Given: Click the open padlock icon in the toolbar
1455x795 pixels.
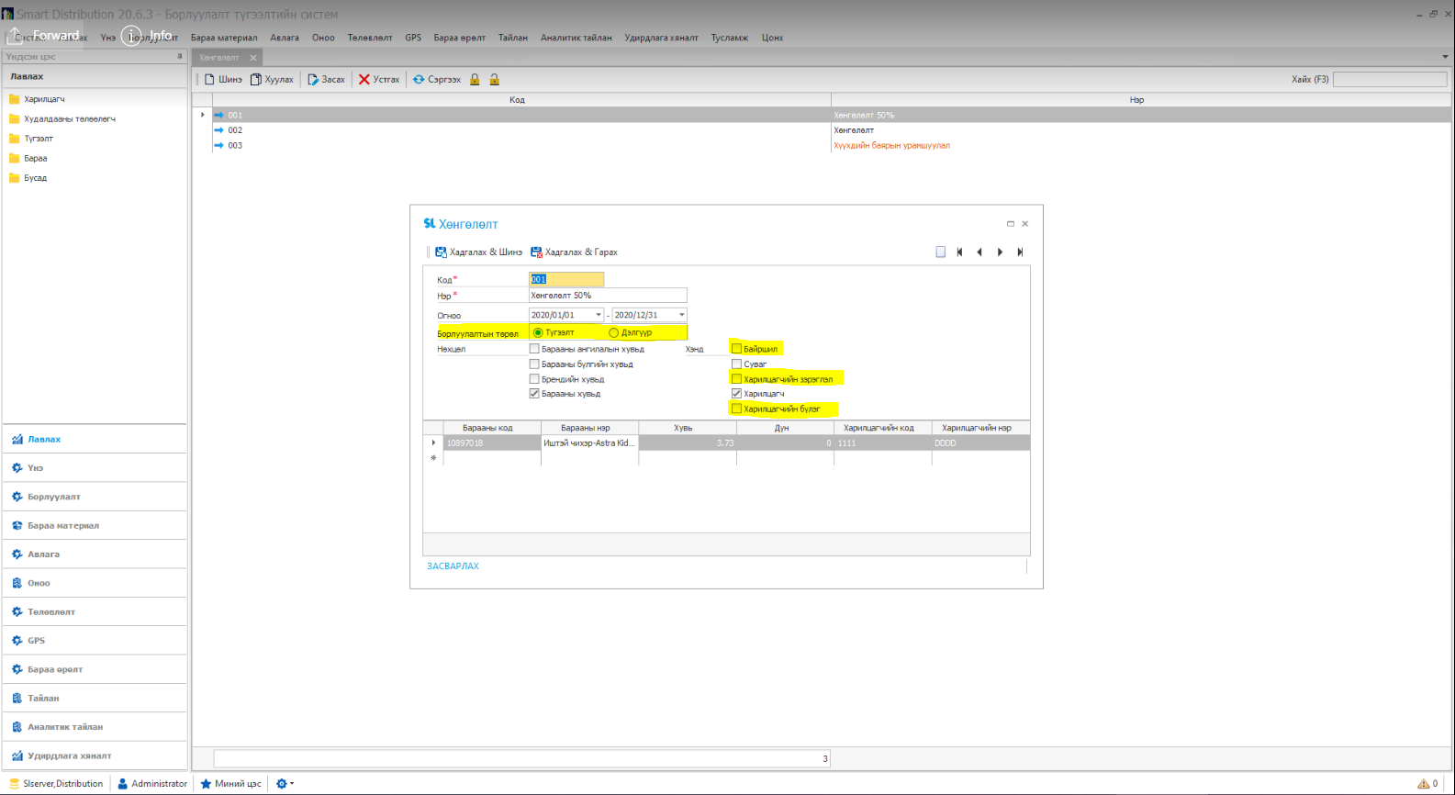Looking at the screenshot, I should pyautogui.click(x=494, y=80).
